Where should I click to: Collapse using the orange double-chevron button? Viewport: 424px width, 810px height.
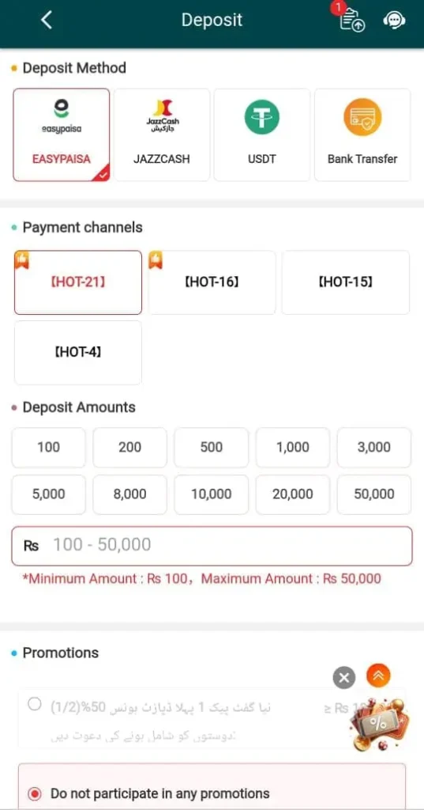point(378,676)
